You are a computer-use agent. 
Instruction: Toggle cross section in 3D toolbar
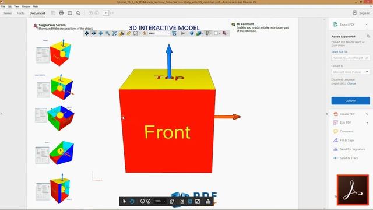pos(224,33)
